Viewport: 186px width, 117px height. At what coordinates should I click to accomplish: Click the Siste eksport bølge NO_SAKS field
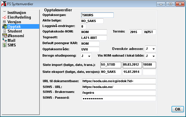(x=111, y=72)
